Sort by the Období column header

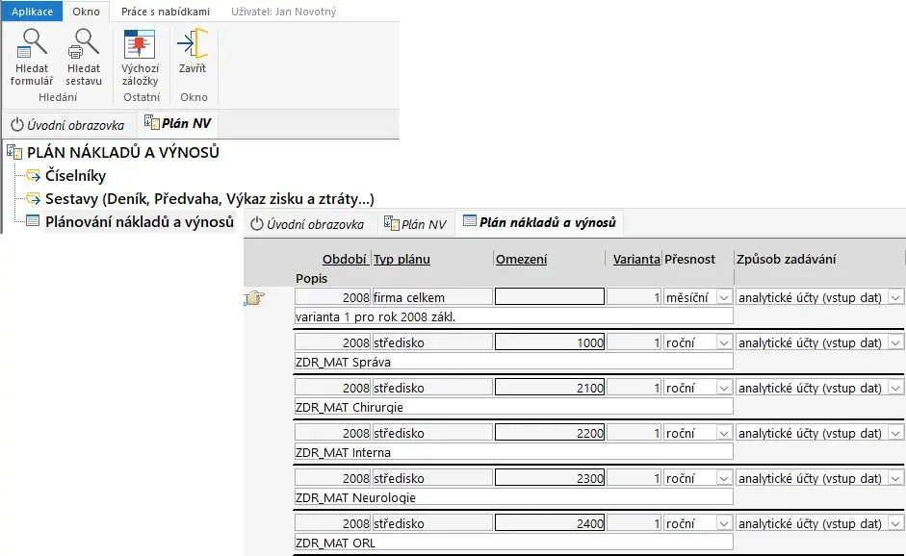click(344, 259)
